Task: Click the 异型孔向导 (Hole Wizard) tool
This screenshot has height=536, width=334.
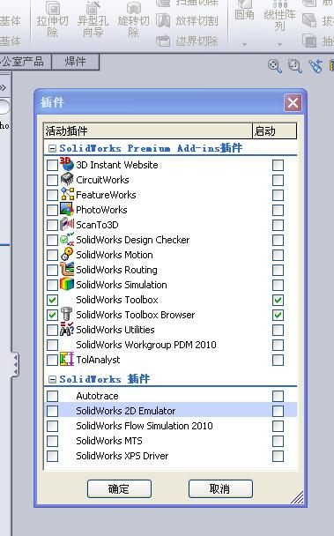Action: 93,19
